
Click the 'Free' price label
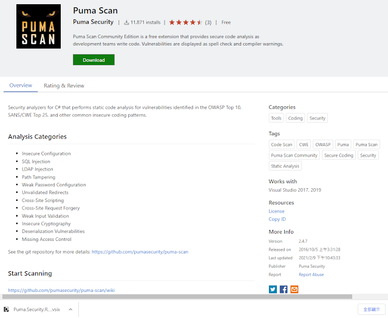[x=226, y=22]
